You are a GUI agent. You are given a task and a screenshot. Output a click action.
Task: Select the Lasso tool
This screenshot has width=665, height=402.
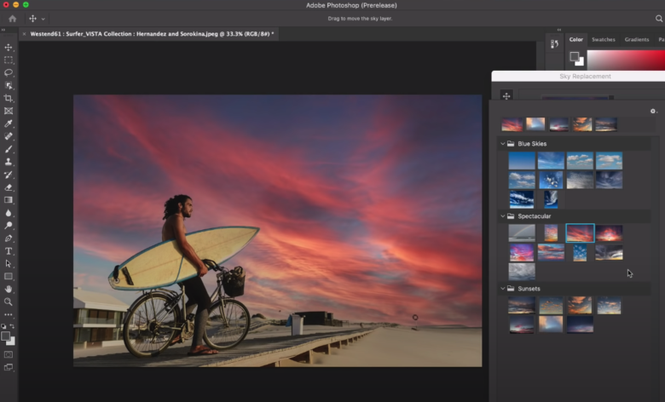[x=9, y=73]
